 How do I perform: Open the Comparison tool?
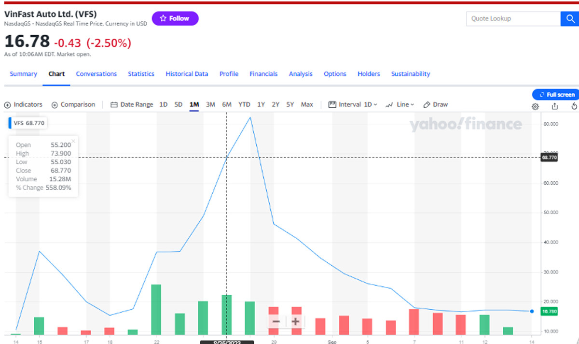coord(73,104)
